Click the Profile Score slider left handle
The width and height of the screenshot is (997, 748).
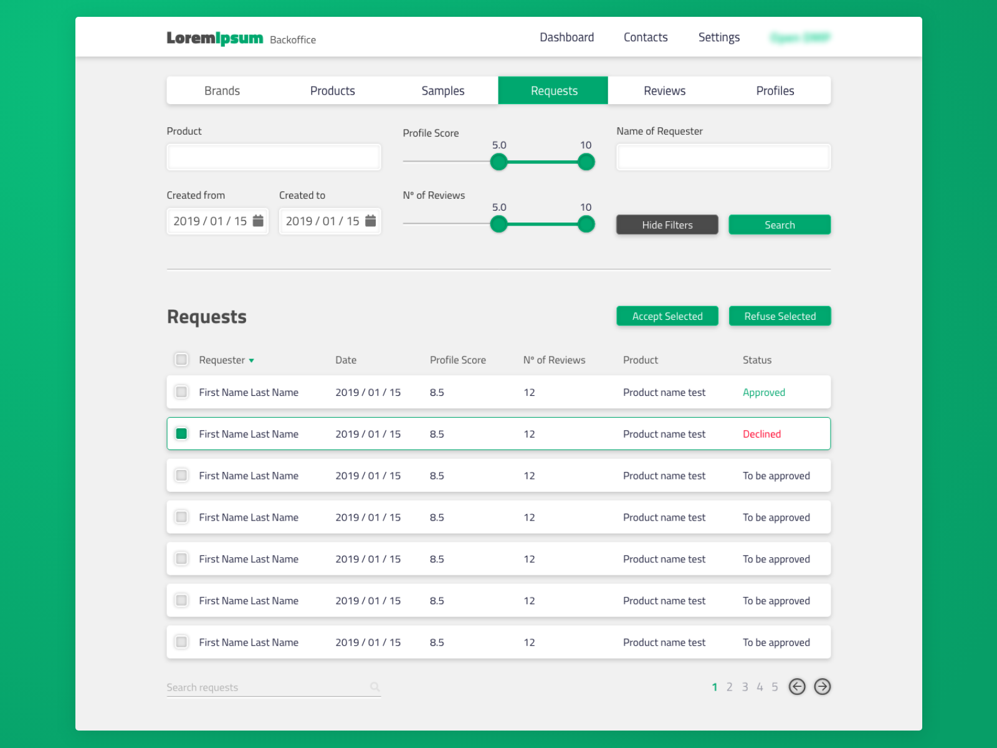(x=499, y=162)
